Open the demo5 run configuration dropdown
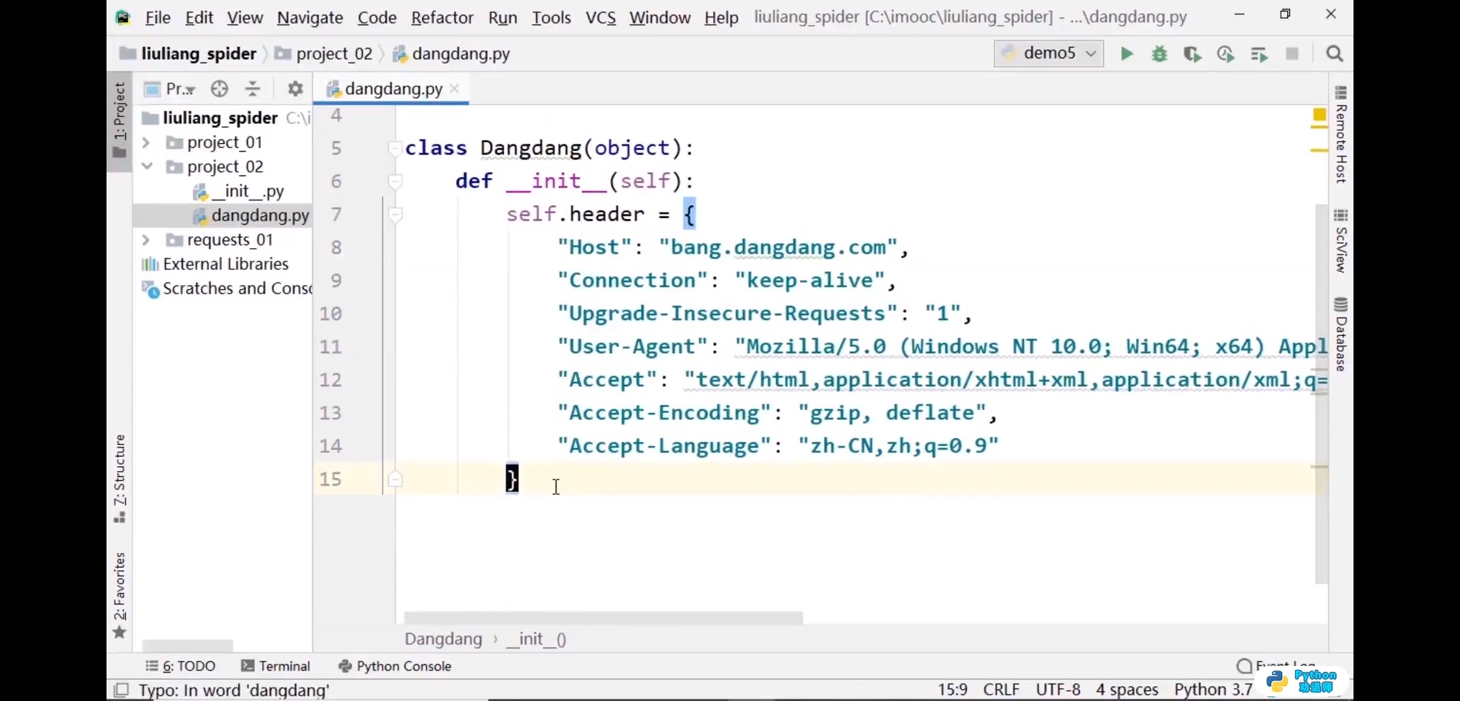The image size is (1460, 701). pyautogui.click(x=1049, y=53)
